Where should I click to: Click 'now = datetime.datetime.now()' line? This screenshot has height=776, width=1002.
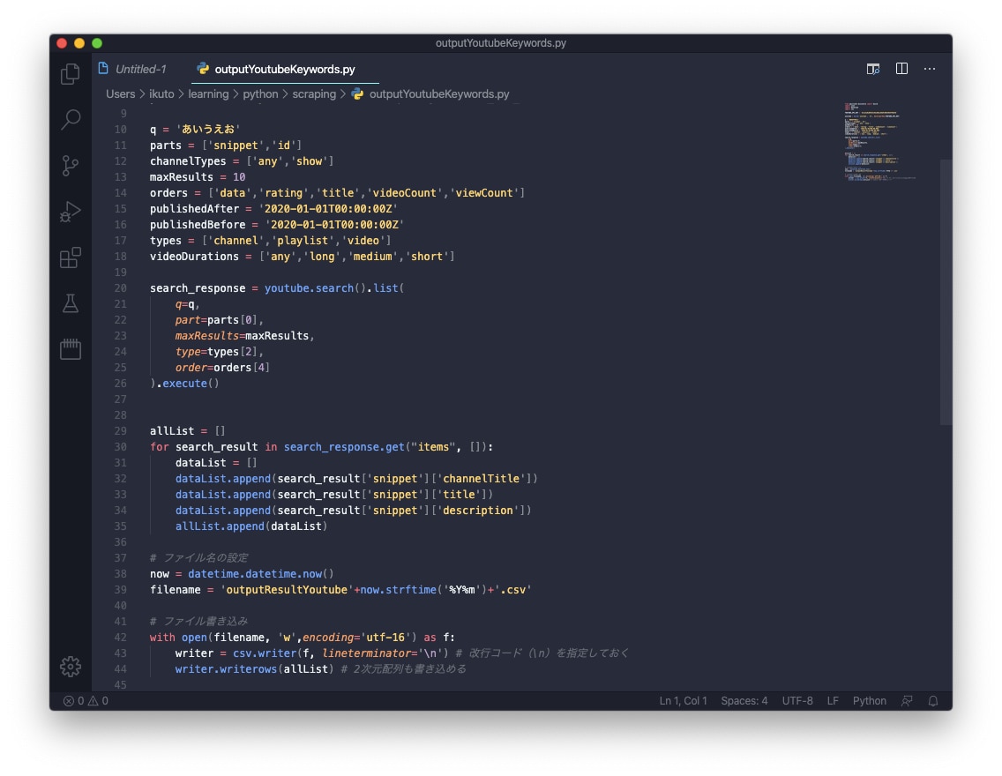pyautogui.click(x=242, y=573)
